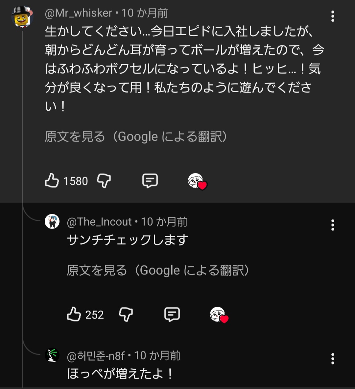
Task: Dislike the @The_Incout reply
Action: pos(126,315)
